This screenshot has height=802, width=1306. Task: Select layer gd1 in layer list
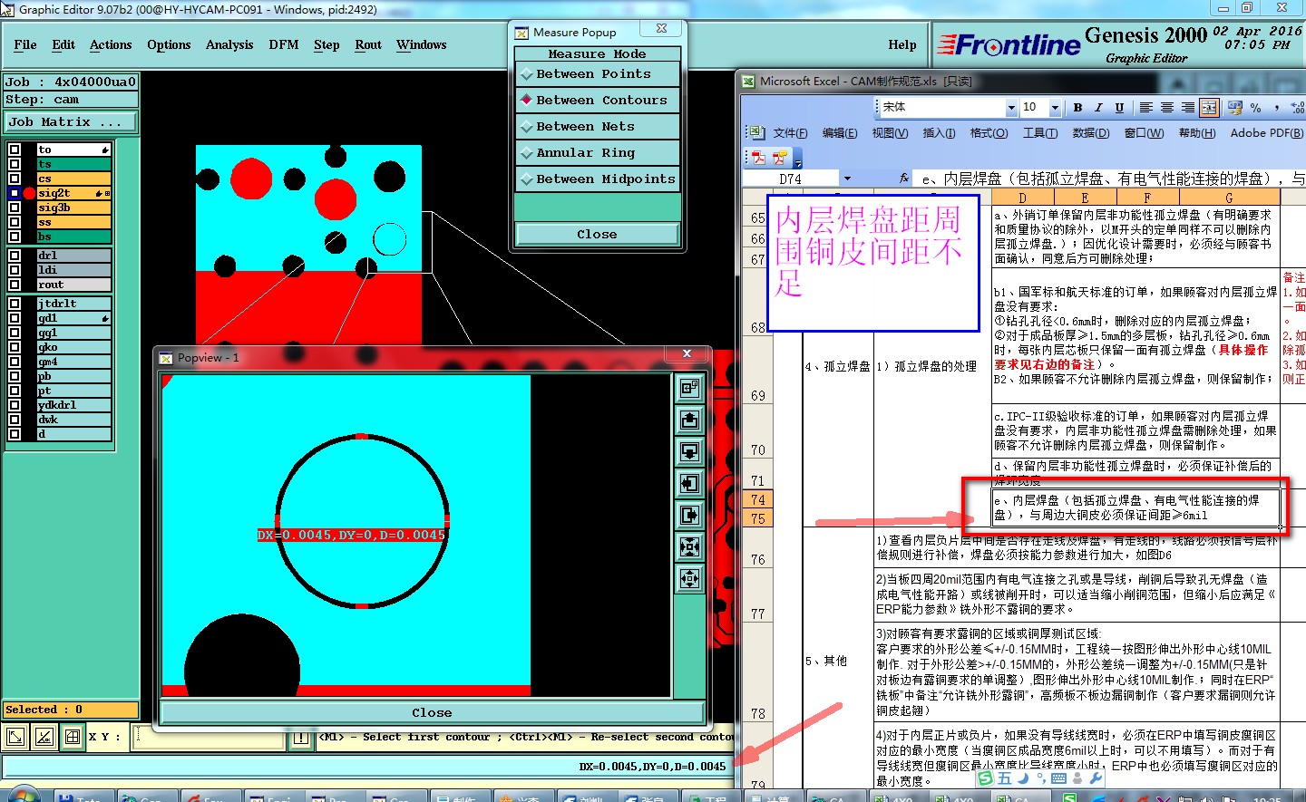click(x=73, y=318)
